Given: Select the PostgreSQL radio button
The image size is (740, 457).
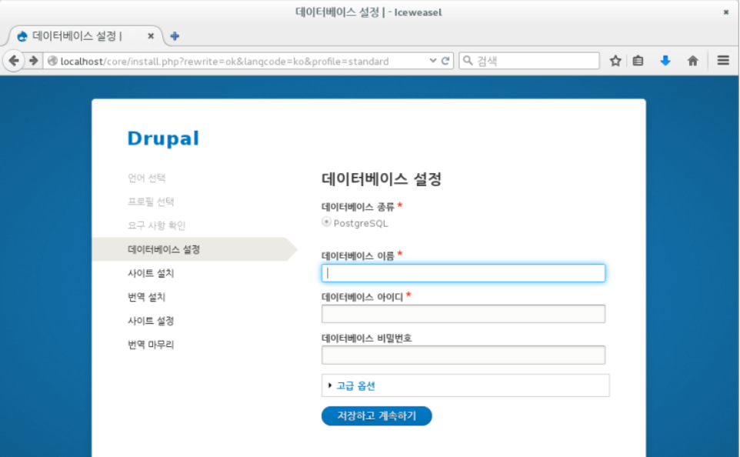Looking at the screenshot, I should (x=326, y=222).
